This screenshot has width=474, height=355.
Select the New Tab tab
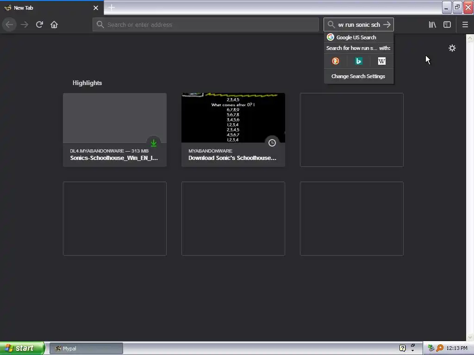[51, 8]
